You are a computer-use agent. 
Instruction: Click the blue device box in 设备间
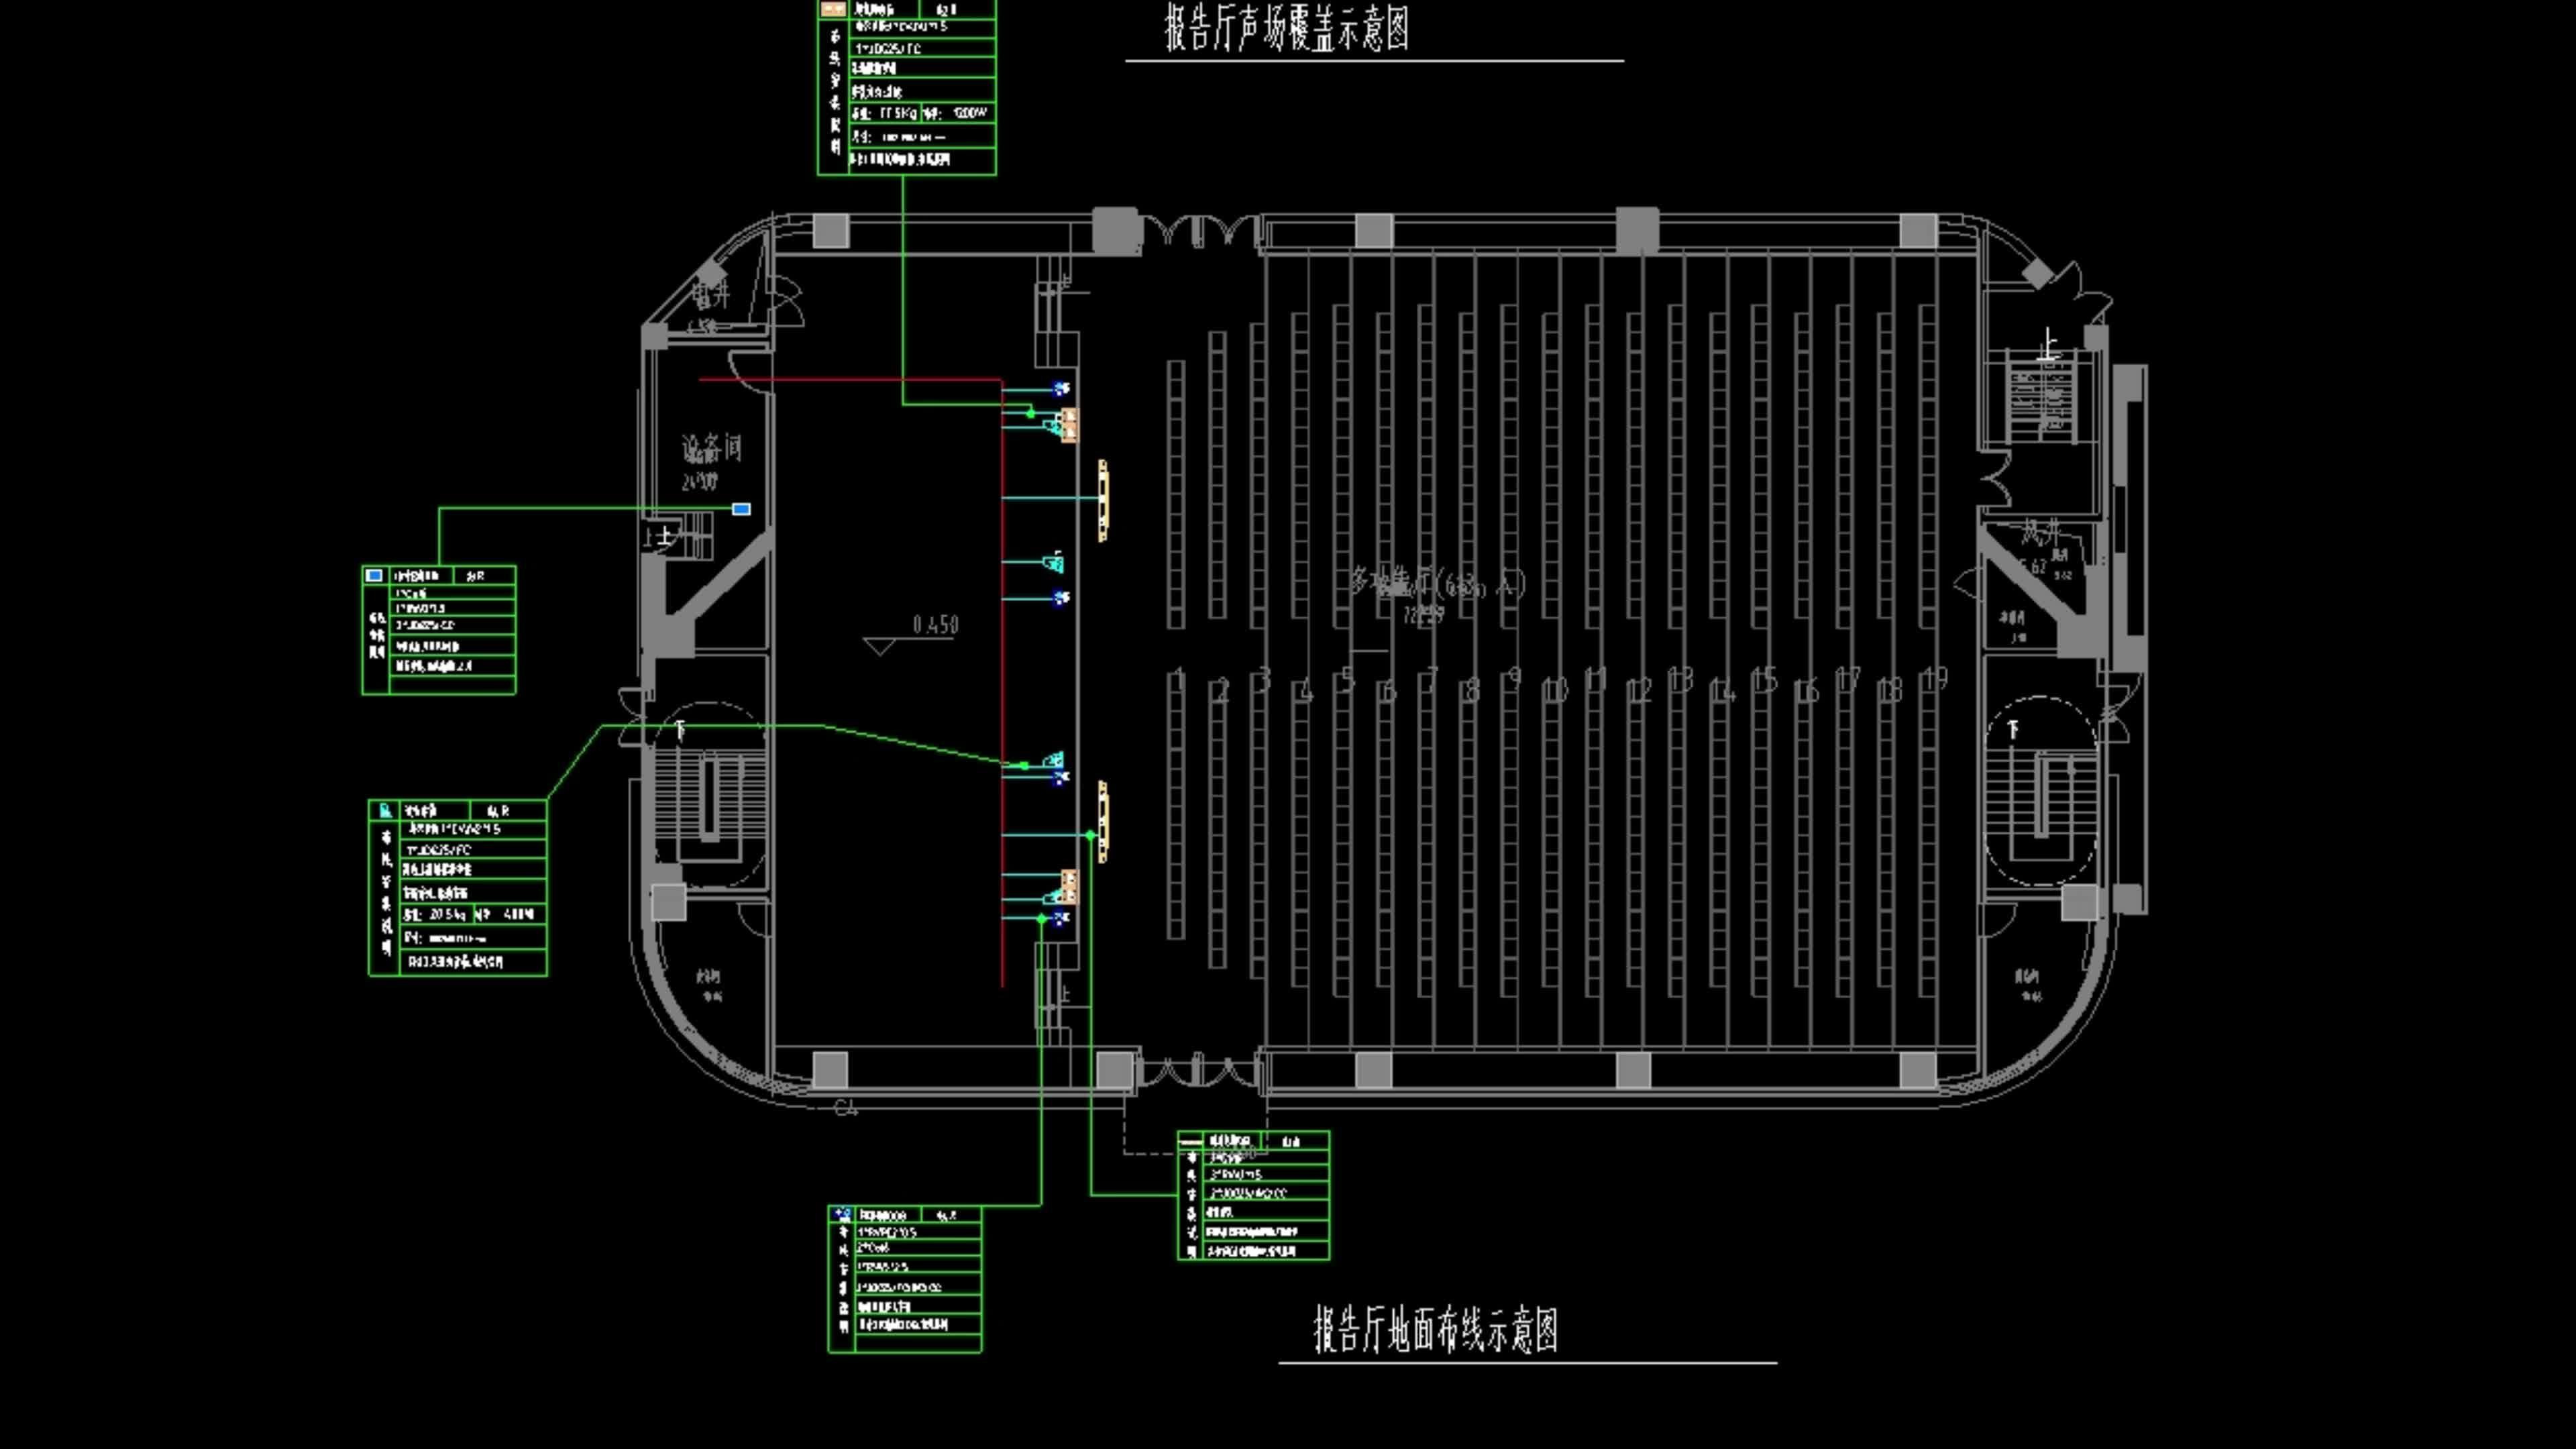pyautogui.click(x=741, y=509)
